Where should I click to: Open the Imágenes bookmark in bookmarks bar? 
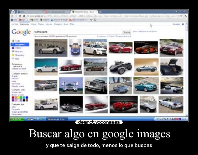(45, 20)
